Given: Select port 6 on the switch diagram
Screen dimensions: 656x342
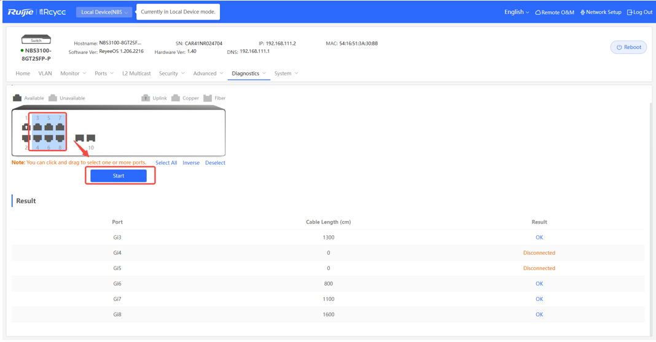Looking at the screenshot, I should pyautogui.click(x=49, y=138).
